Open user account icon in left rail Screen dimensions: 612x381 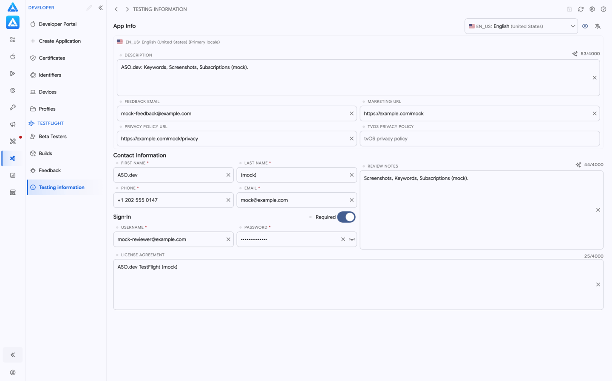pyautogui.click(x=13, y=373)
